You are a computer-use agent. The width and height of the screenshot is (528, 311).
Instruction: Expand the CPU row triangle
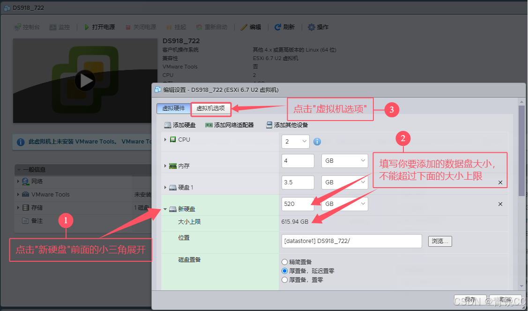(165, 139)
